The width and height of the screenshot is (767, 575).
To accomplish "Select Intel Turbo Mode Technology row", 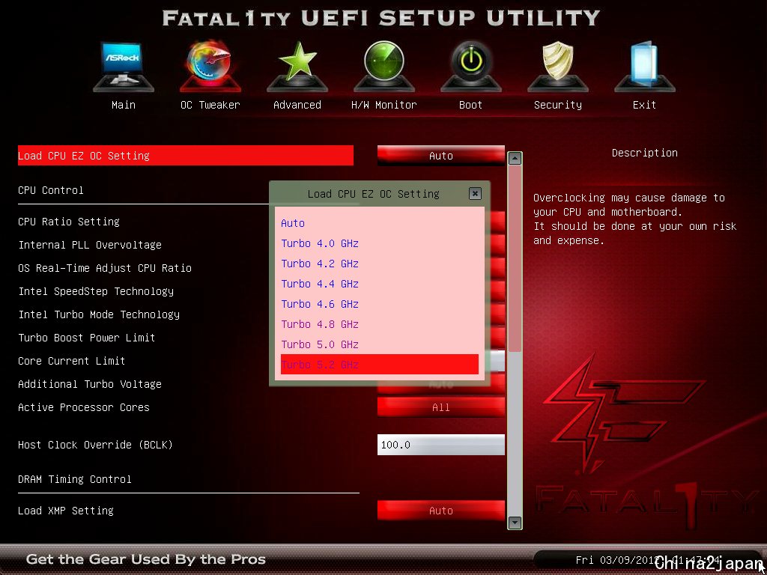I will coord(99,314).
